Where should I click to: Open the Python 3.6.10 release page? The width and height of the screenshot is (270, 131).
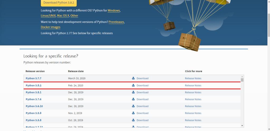34,106
